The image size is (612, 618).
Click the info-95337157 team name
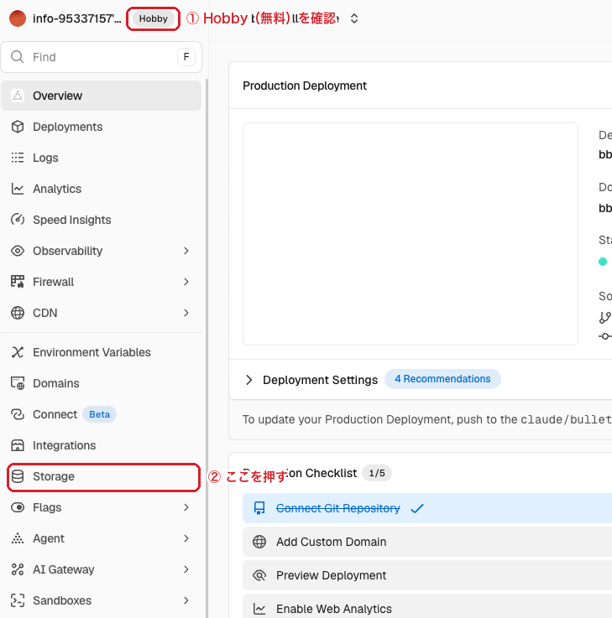[77, 18]
